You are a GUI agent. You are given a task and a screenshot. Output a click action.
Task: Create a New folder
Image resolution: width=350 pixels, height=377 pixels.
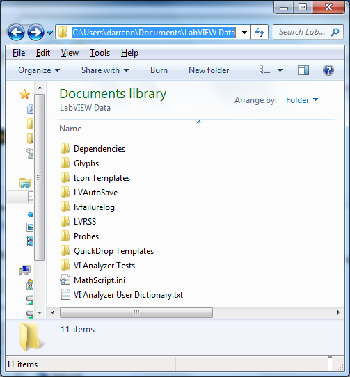click(x=209, y=70)
